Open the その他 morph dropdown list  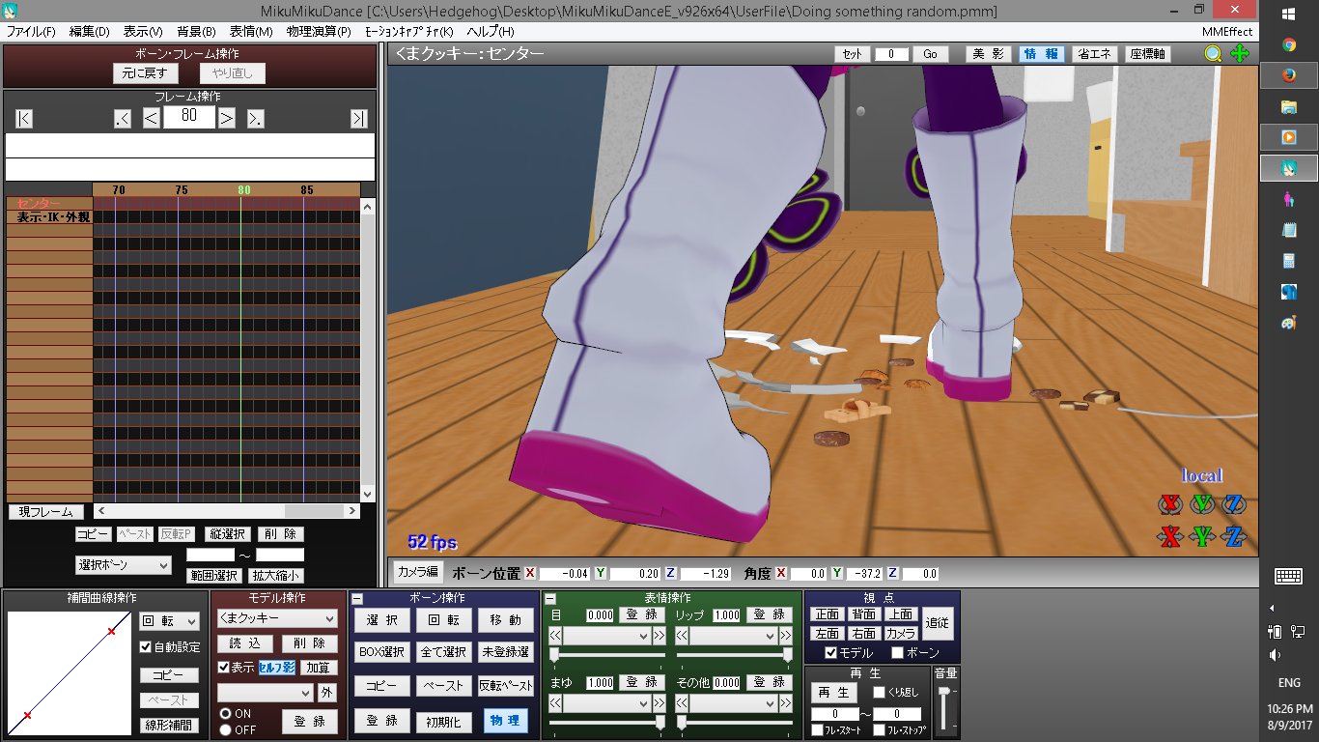pos(734,703)
